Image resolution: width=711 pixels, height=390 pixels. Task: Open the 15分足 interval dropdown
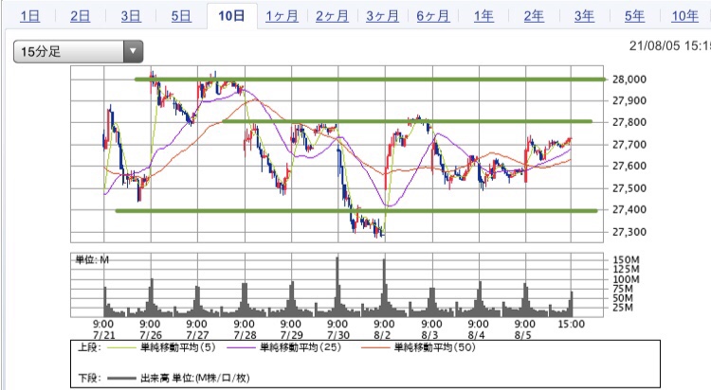tap(78, 51)
